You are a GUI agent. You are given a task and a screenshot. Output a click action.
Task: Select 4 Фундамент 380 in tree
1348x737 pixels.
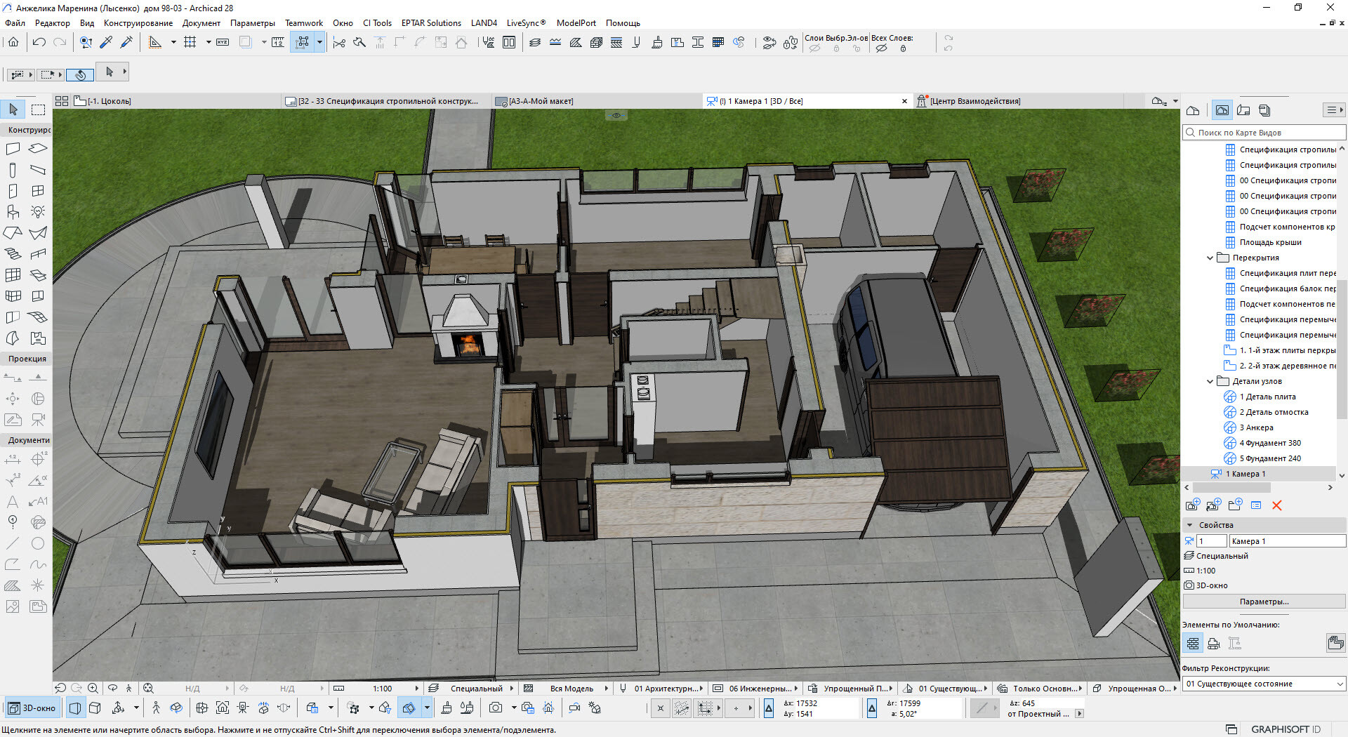(x=1269, y=443)
